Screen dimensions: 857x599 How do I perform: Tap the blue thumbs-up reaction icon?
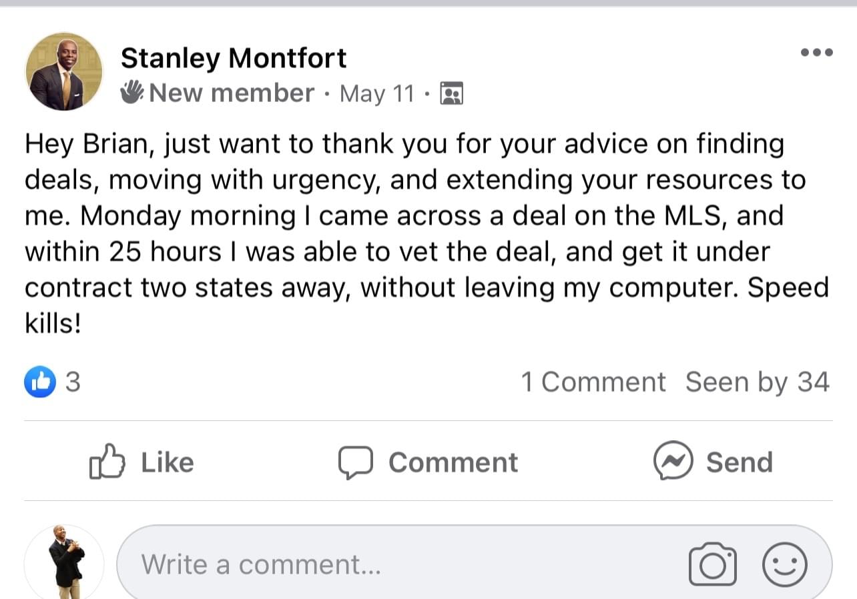[x=40, y=382]
